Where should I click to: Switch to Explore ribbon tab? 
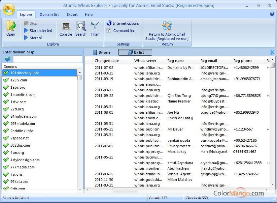(26, 14)
